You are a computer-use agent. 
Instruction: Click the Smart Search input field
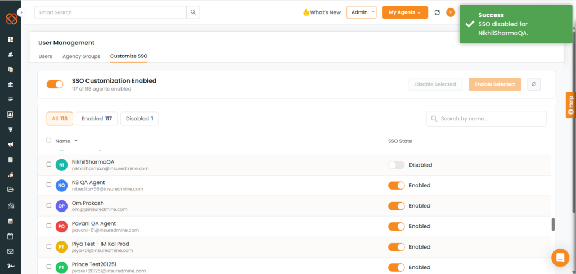point(111,12)
